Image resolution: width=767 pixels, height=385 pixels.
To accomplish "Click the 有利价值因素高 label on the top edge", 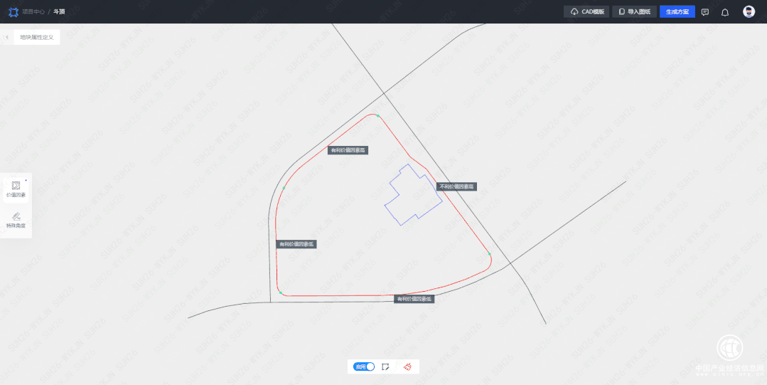I will coord(348,151).
